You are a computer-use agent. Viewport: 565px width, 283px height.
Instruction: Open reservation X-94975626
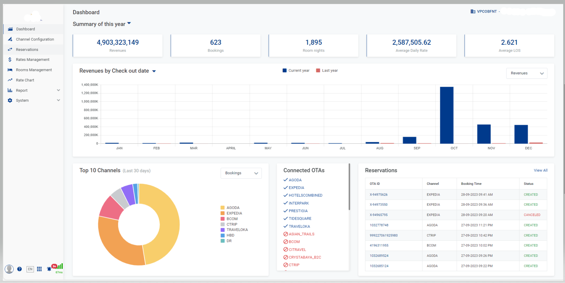pyautogui.click(x=378, y=195)
